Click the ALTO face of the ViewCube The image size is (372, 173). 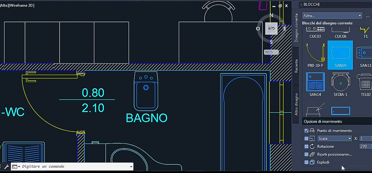[x=271, y=29]
